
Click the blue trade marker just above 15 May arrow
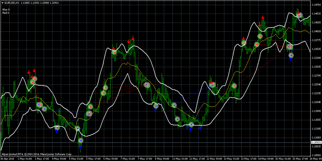click(291, 55)
